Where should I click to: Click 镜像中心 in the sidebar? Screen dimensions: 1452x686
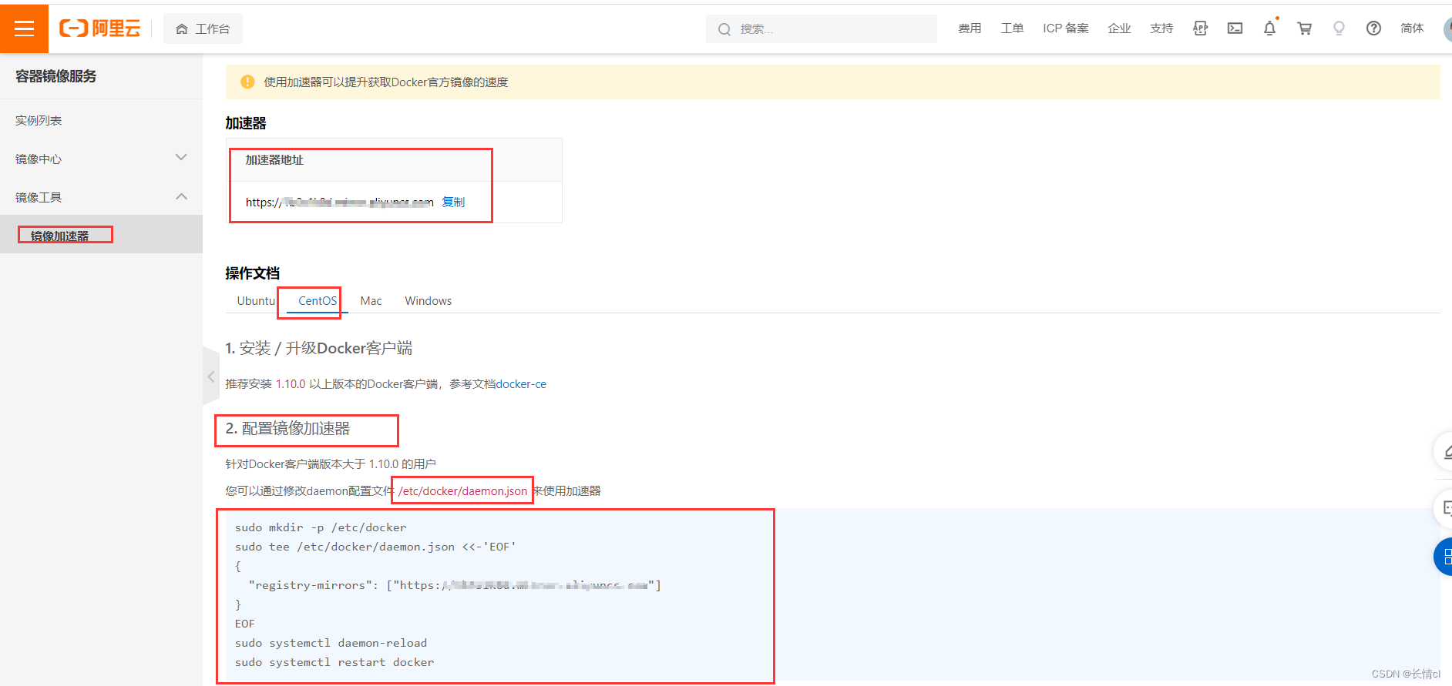coord(39,159)
